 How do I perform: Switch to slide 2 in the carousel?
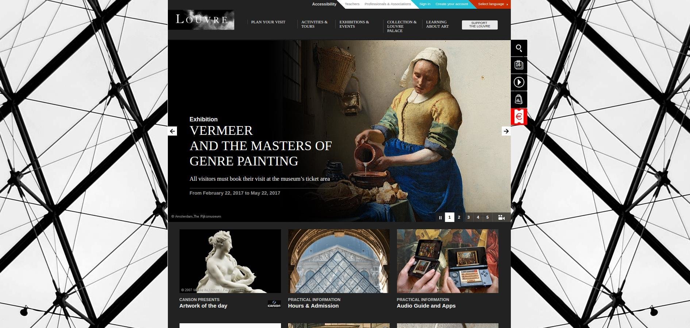point(459,217)
